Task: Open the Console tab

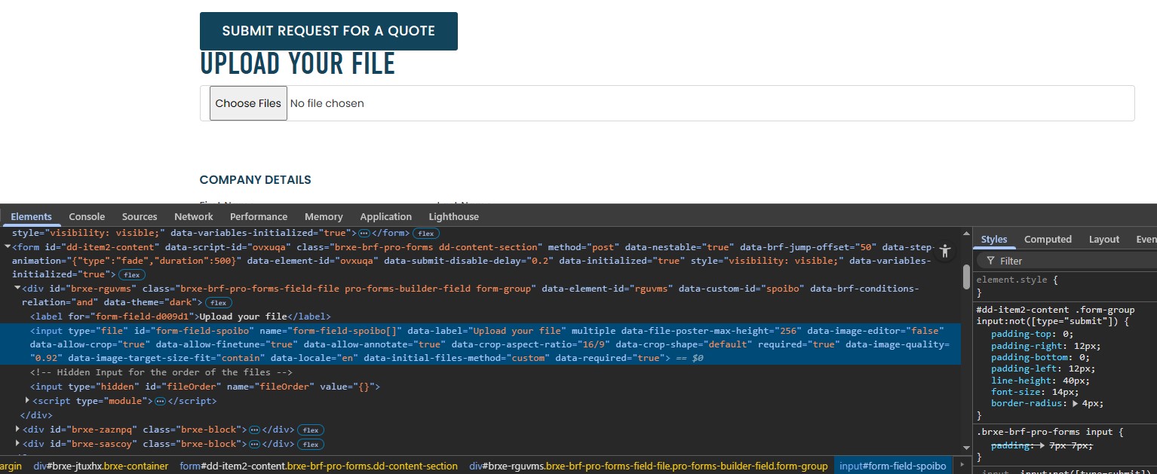Action: click(x=87, y=216)
